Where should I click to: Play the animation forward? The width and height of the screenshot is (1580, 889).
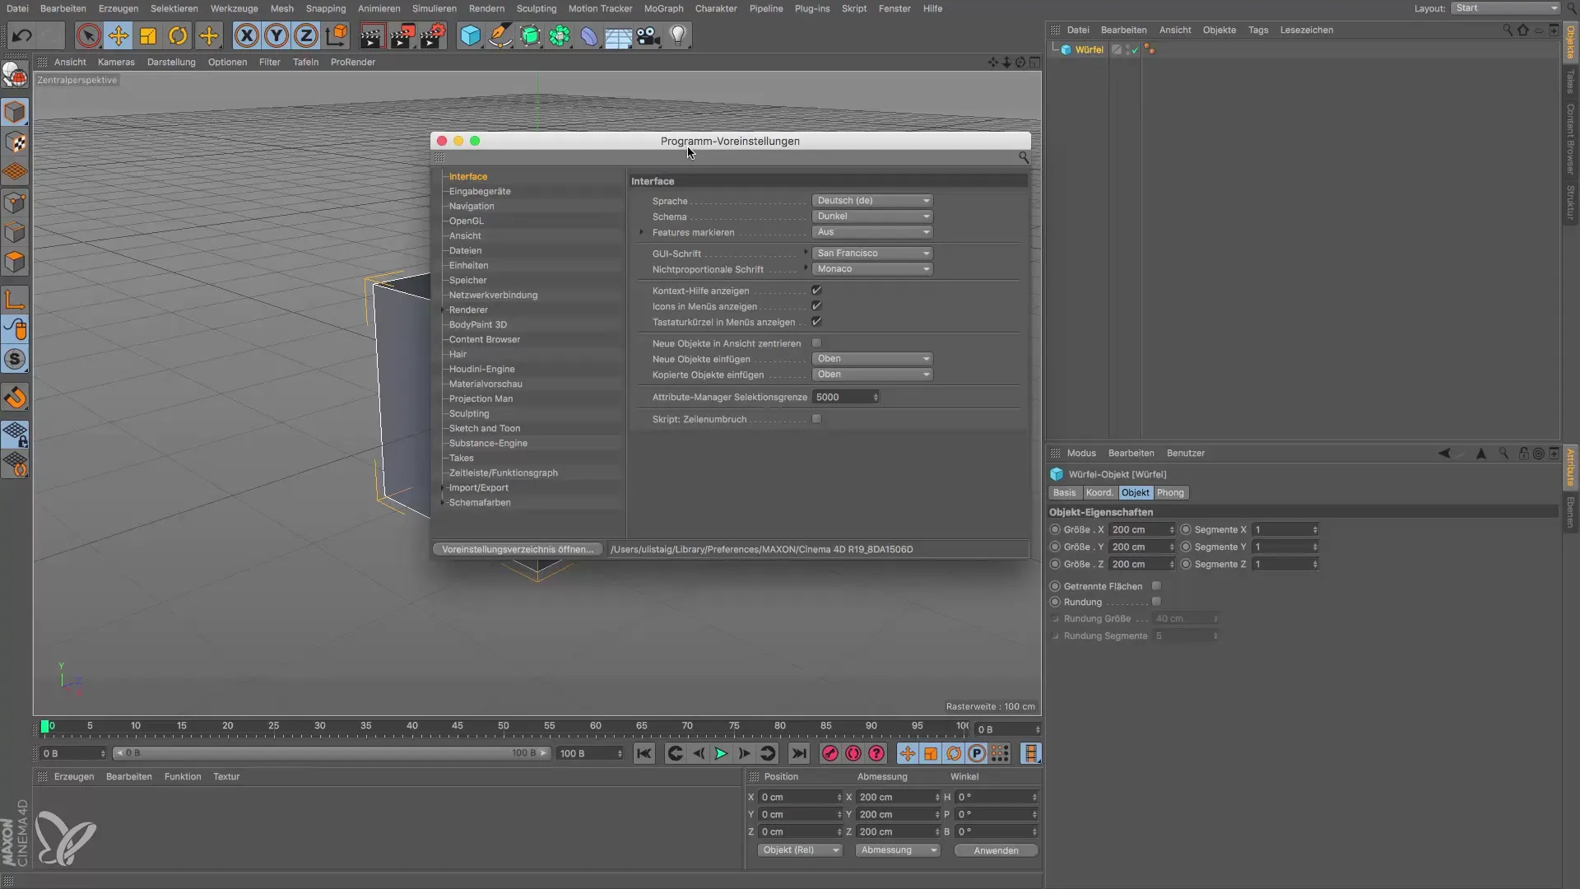tap(721, 753)
